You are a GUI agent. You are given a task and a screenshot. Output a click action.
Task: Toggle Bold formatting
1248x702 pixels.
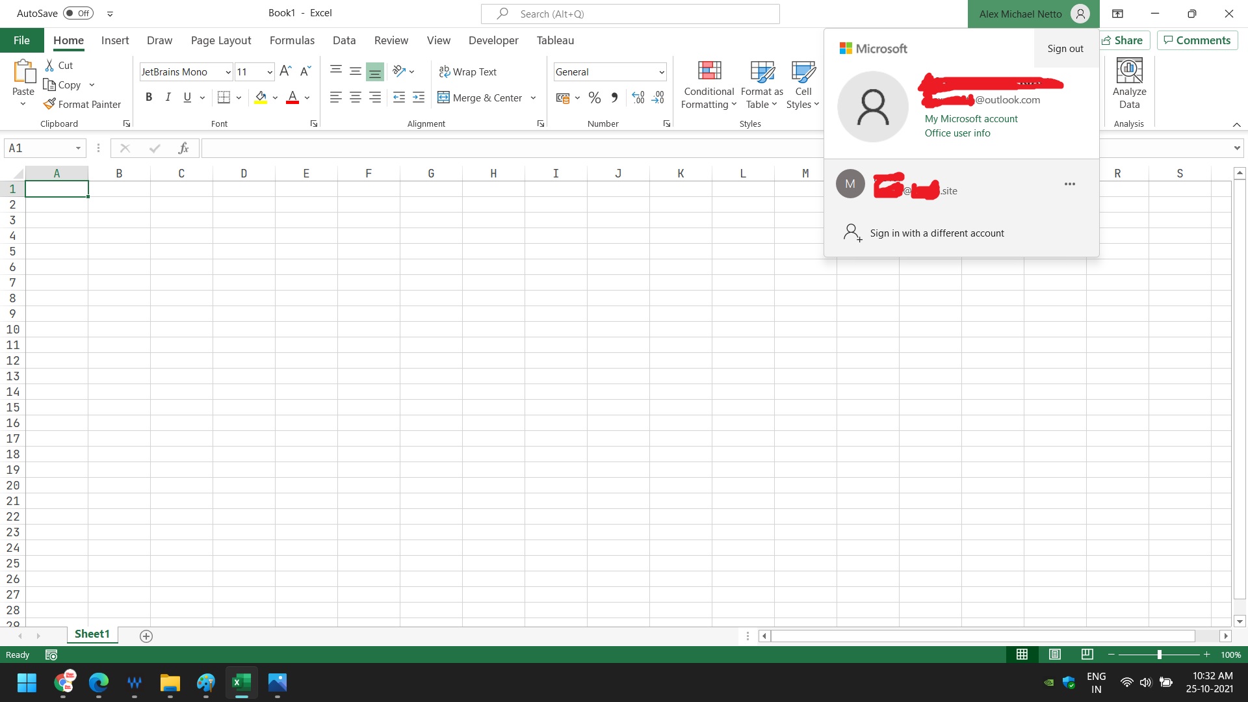point(149,97)
